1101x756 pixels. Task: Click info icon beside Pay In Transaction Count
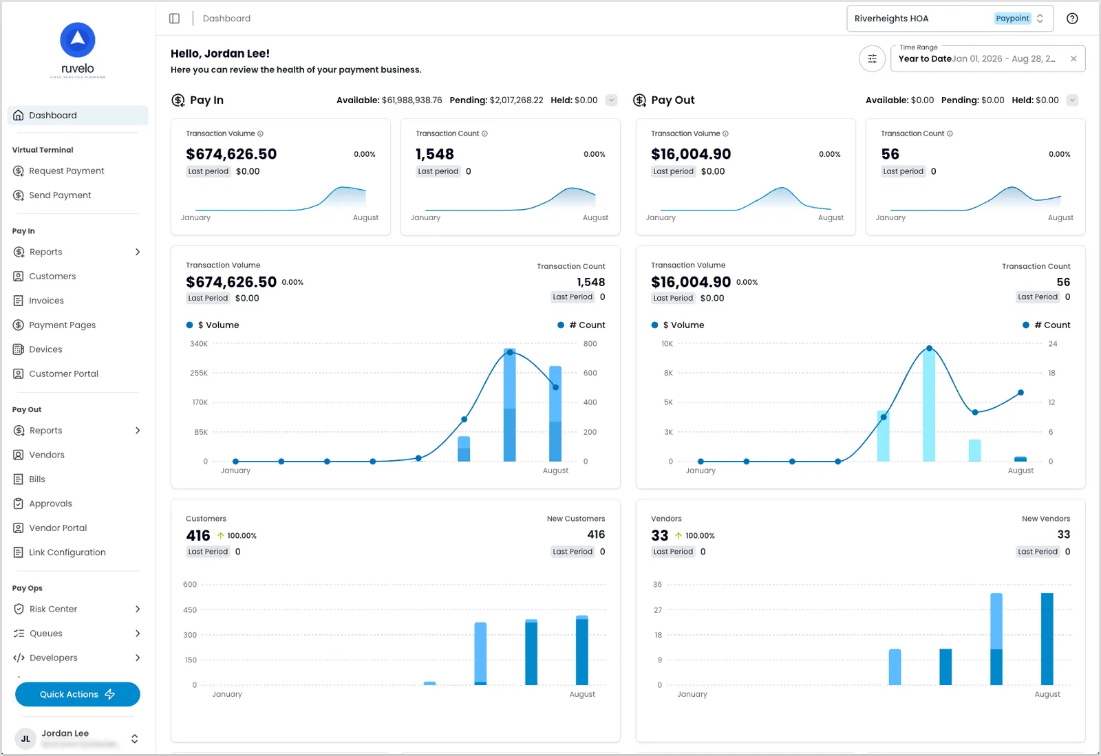[x=484, y=133]
